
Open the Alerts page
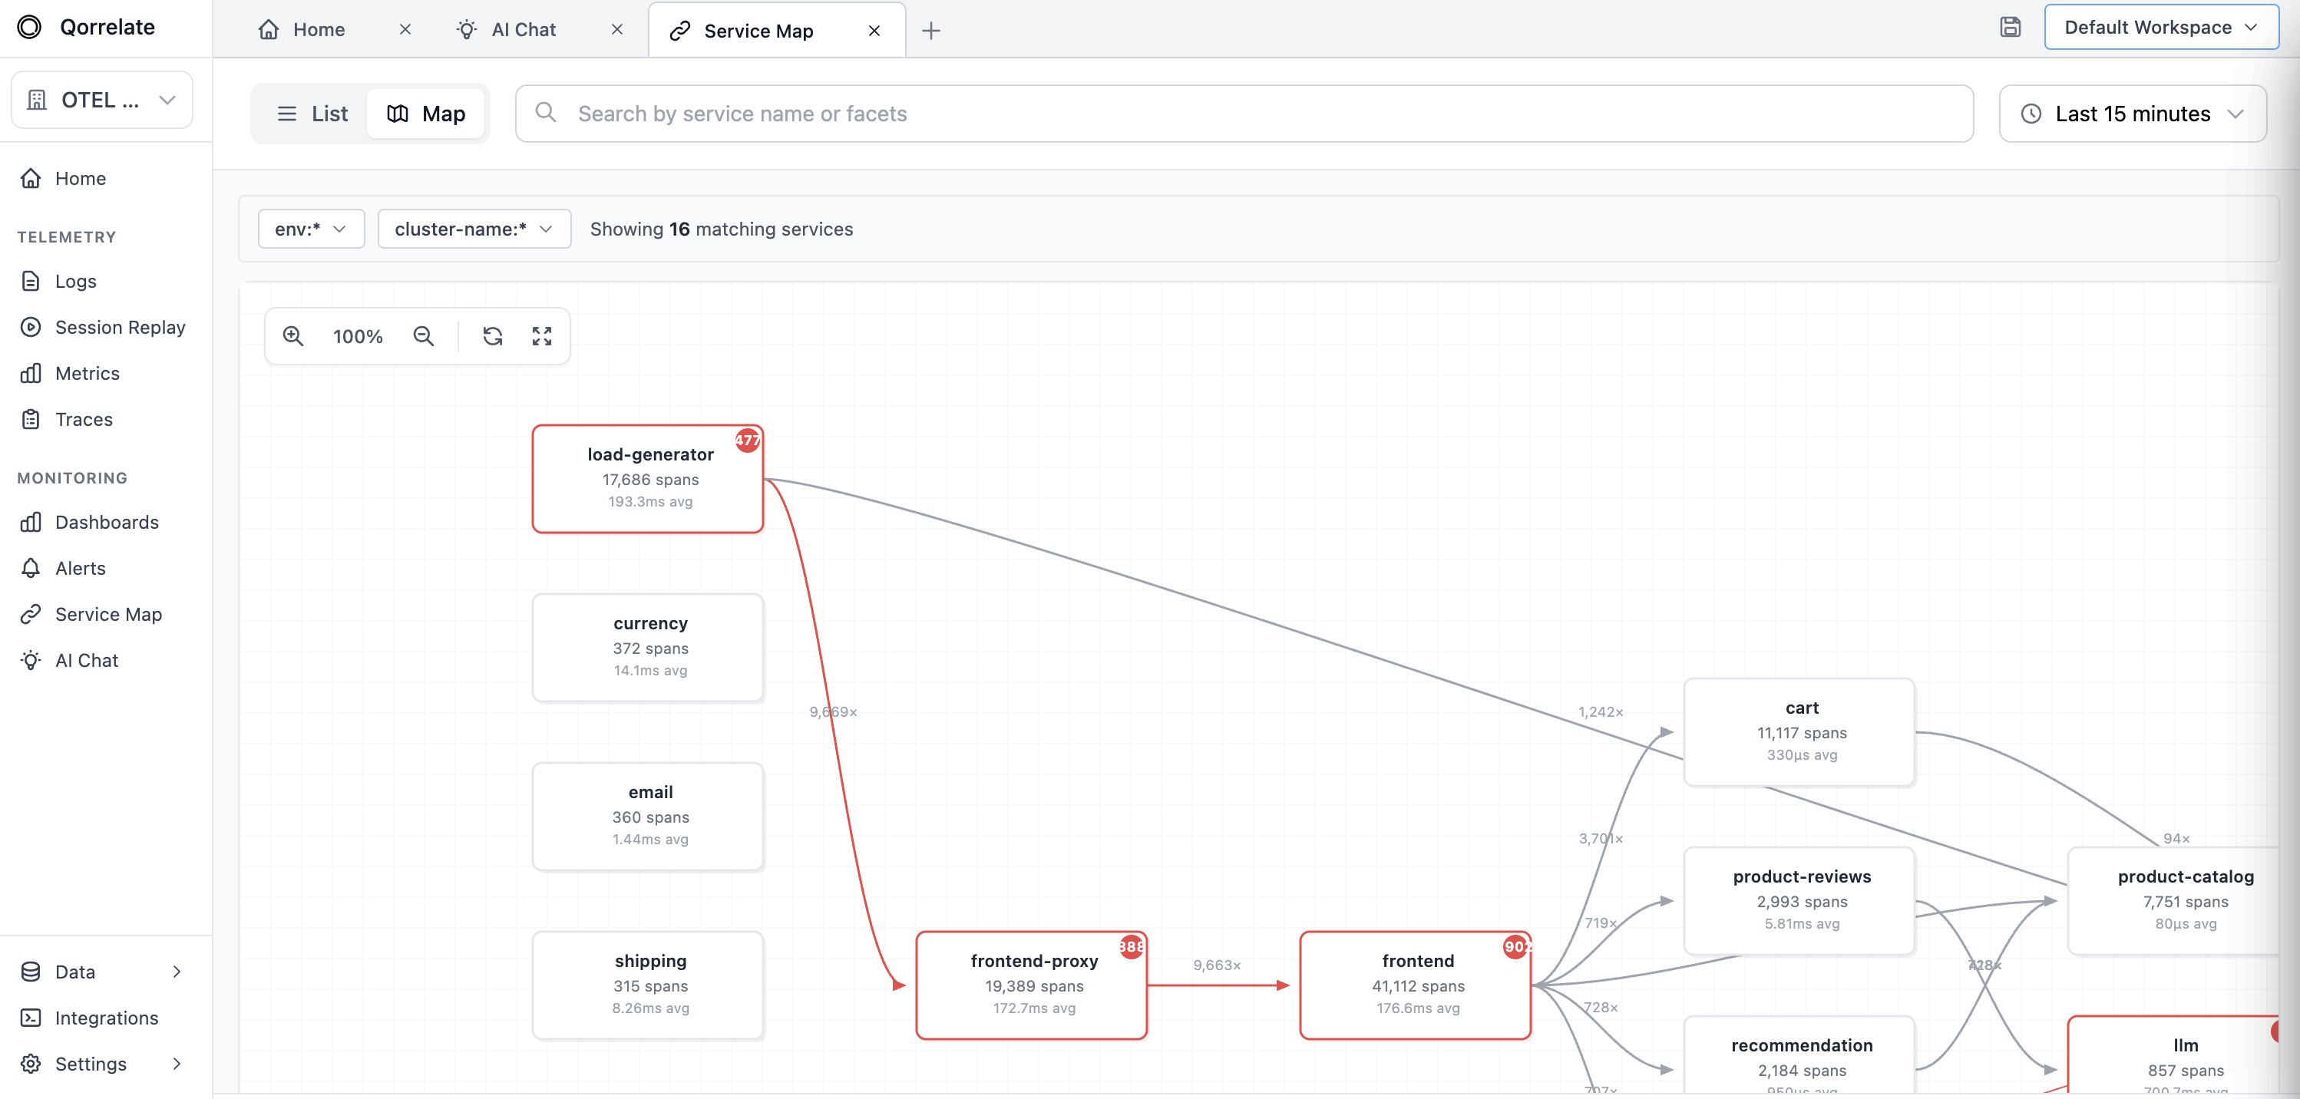[80, 568]
